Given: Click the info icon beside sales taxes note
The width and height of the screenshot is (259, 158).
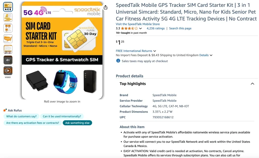Looking at the screenshot, I should (118, 61).
